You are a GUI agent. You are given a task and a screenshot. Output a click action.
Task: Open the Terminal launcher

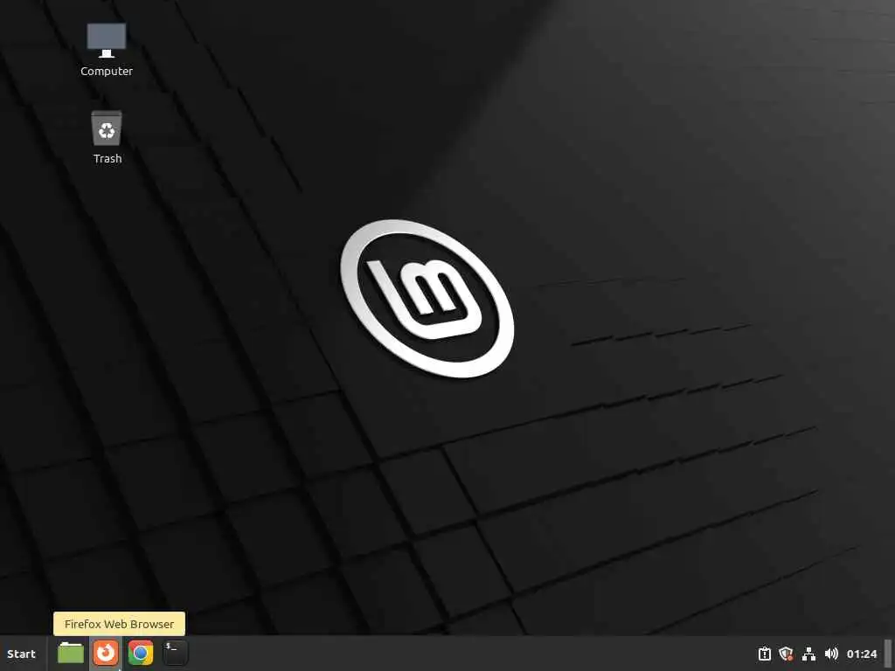(175, 653)
